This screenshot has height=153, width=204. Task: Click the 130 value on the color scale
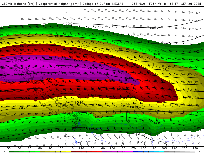92,148
